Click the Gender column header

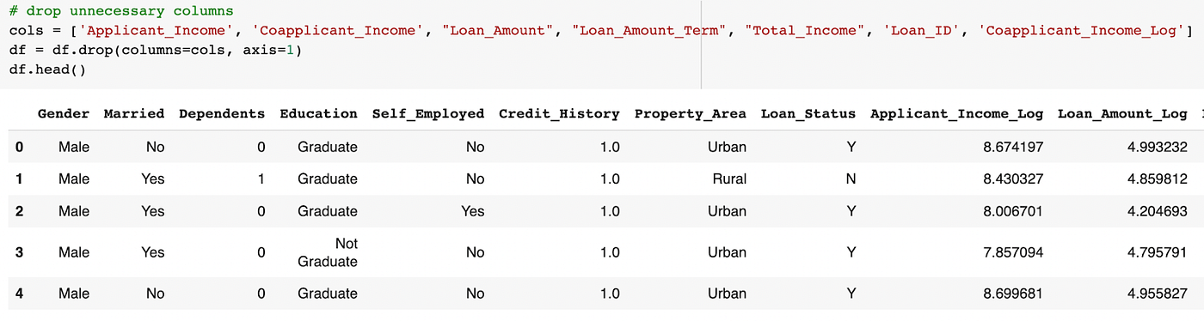(x=64, y=113)
